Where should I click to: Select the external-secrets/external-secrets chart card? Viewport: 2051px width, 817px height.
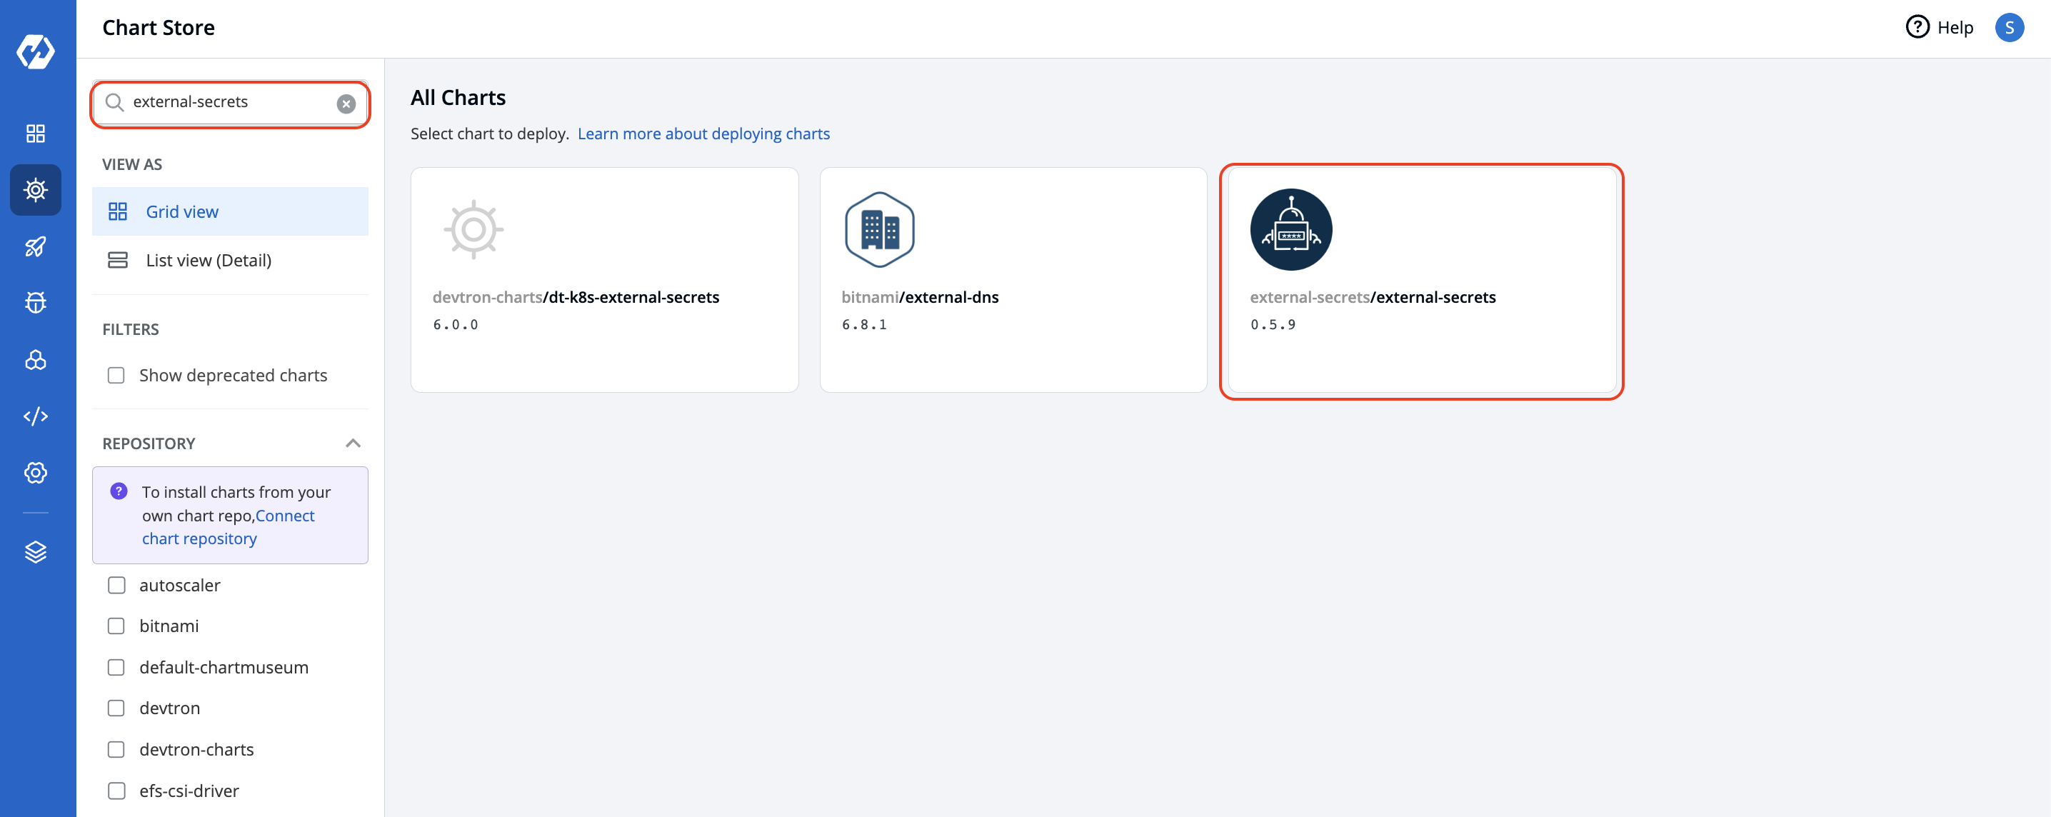(1421, 280)
